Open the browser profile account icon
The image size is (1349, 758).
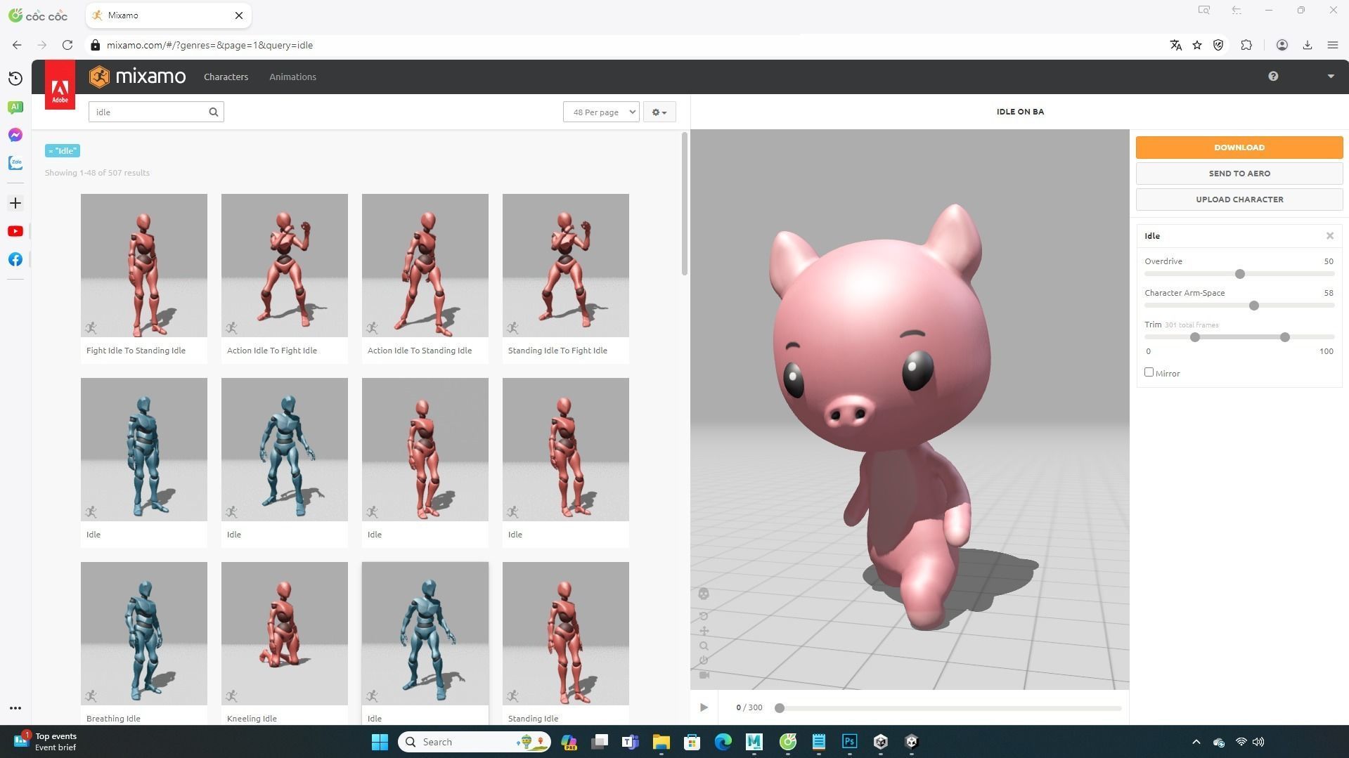[1282, 45]
